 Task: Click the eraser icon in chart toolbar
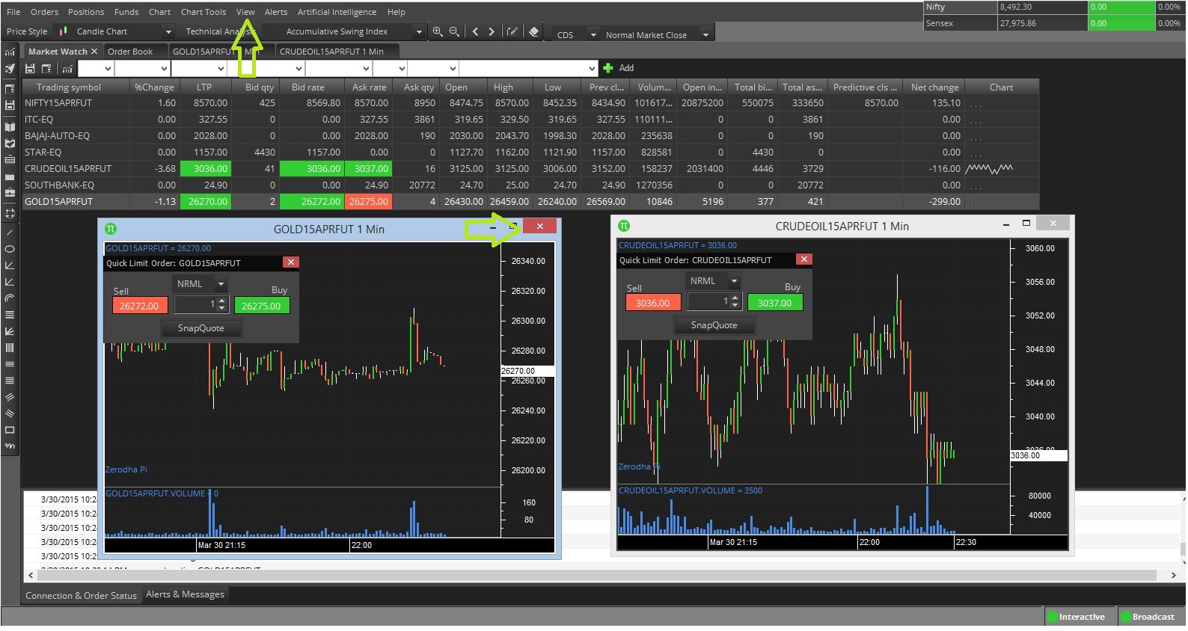coord(533,31)
